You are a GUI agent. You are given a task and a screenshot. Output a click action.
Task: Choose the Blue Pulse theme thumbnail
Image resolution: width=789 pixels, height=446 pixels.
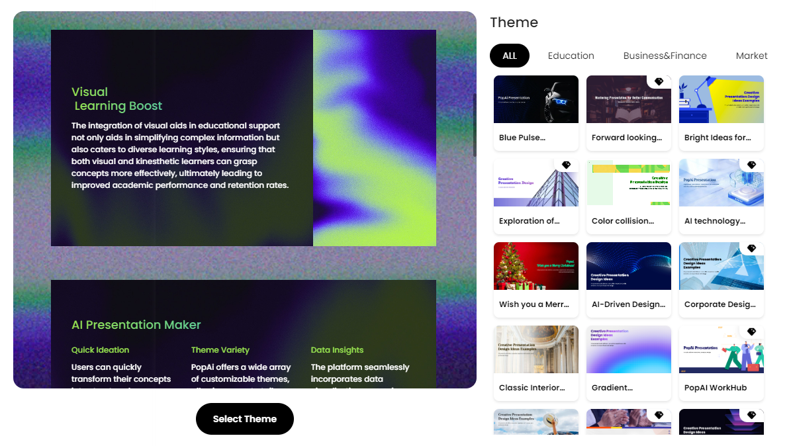(x=536, y=99)
